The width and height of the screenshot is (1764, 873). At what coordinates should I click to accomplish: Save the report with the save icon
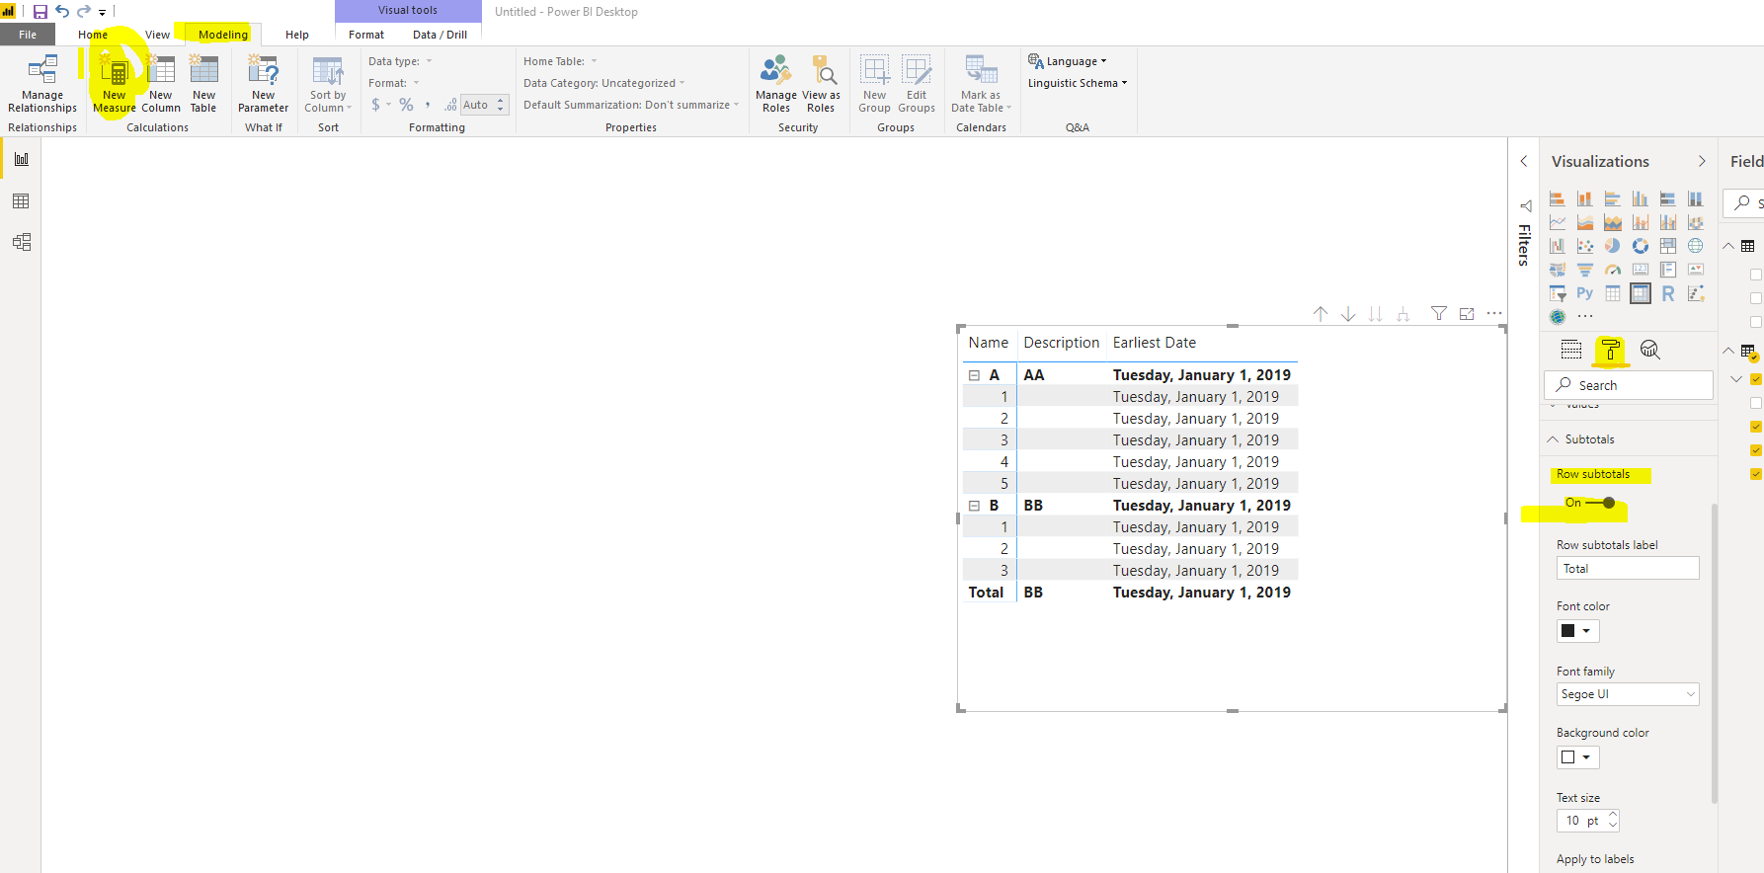pyautogui.click(x=40, y=12)
